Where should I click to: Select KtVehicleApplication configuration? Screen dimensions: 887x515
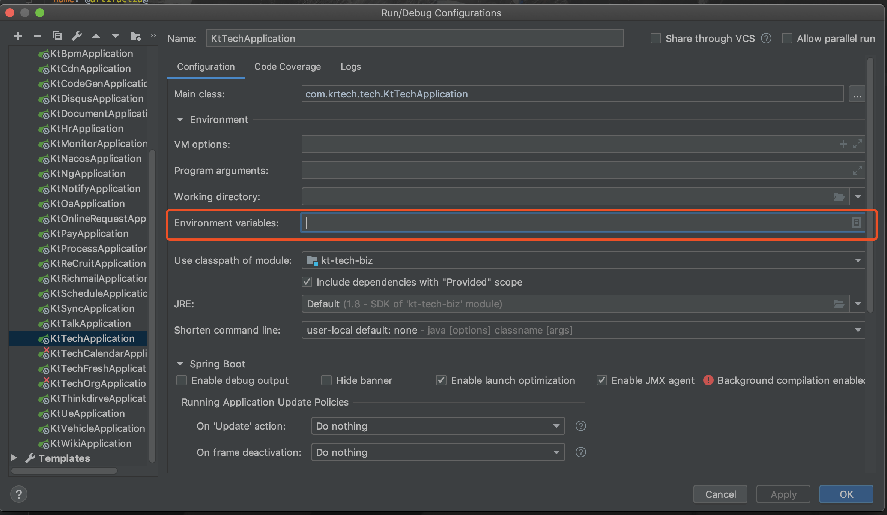(78, 428)
